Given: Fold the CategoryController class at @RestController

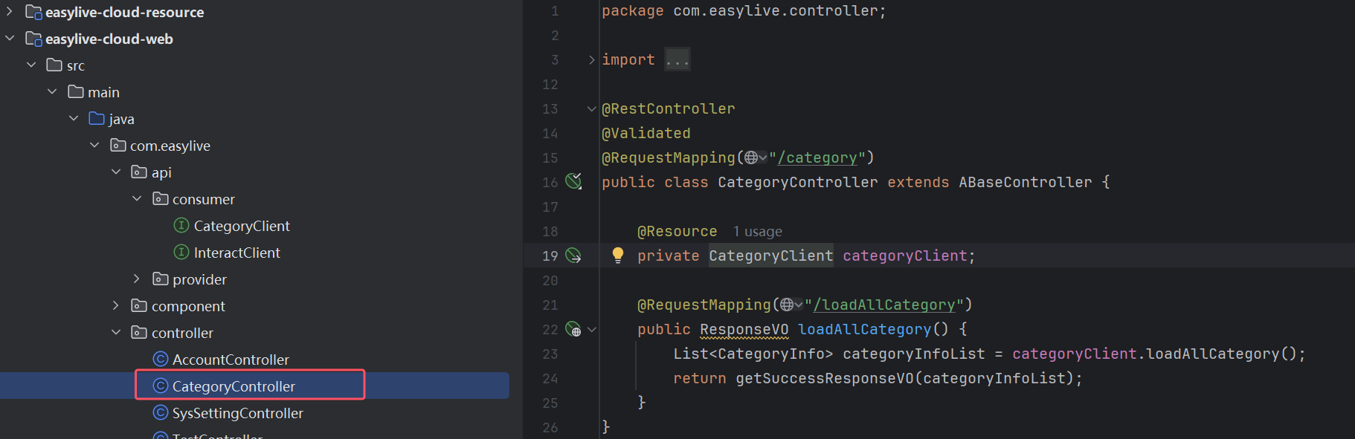Looking at the screenshot, I should (x=592, y=108).
